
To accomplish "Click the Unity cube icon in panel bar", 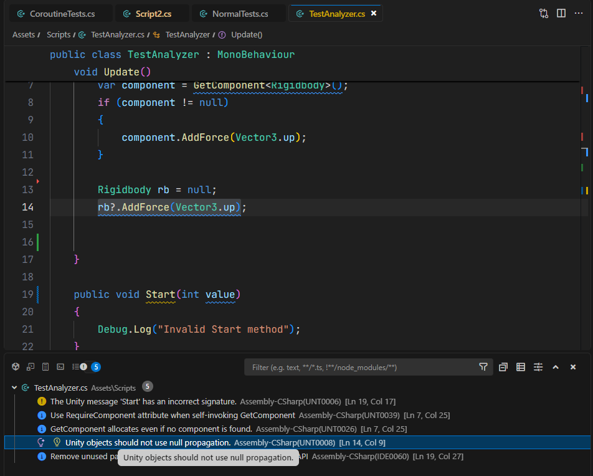I will [x=15, y=367].
